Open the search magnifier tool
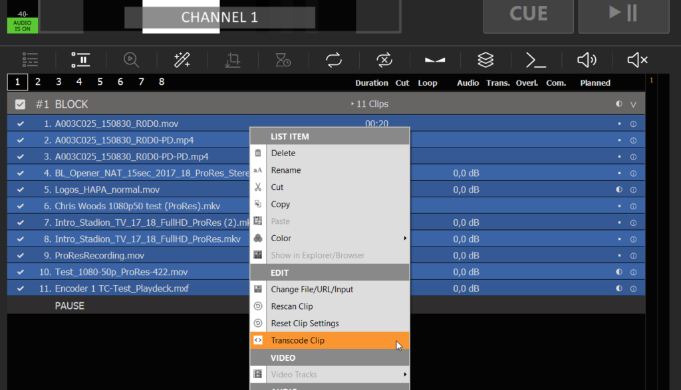The height and width of the screenshot is (390, 681). tap(131, 60)
